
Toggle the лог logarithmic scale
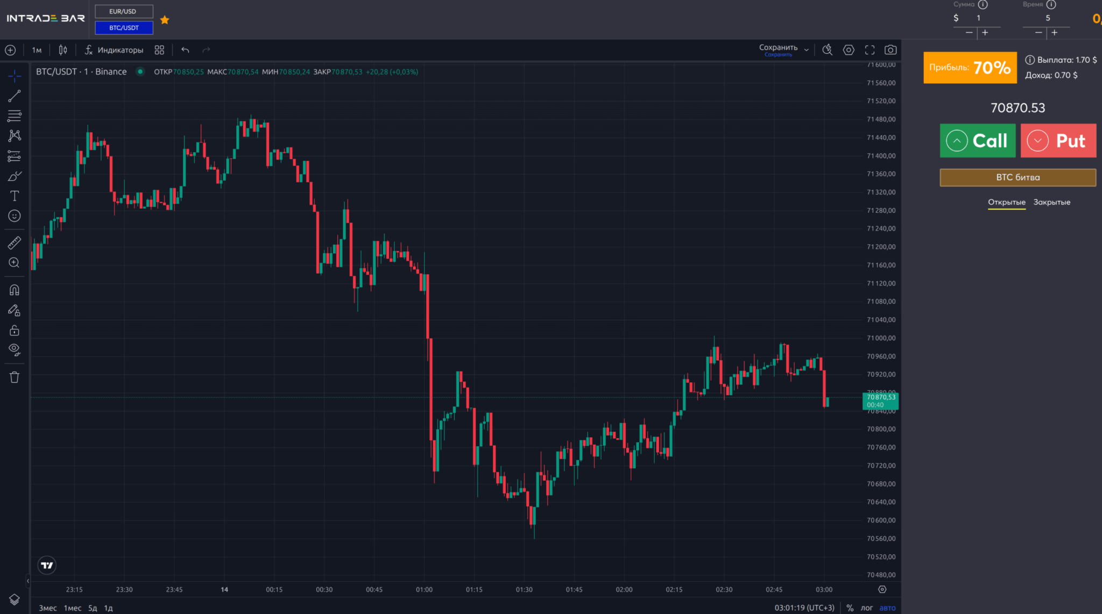[866, 608]
